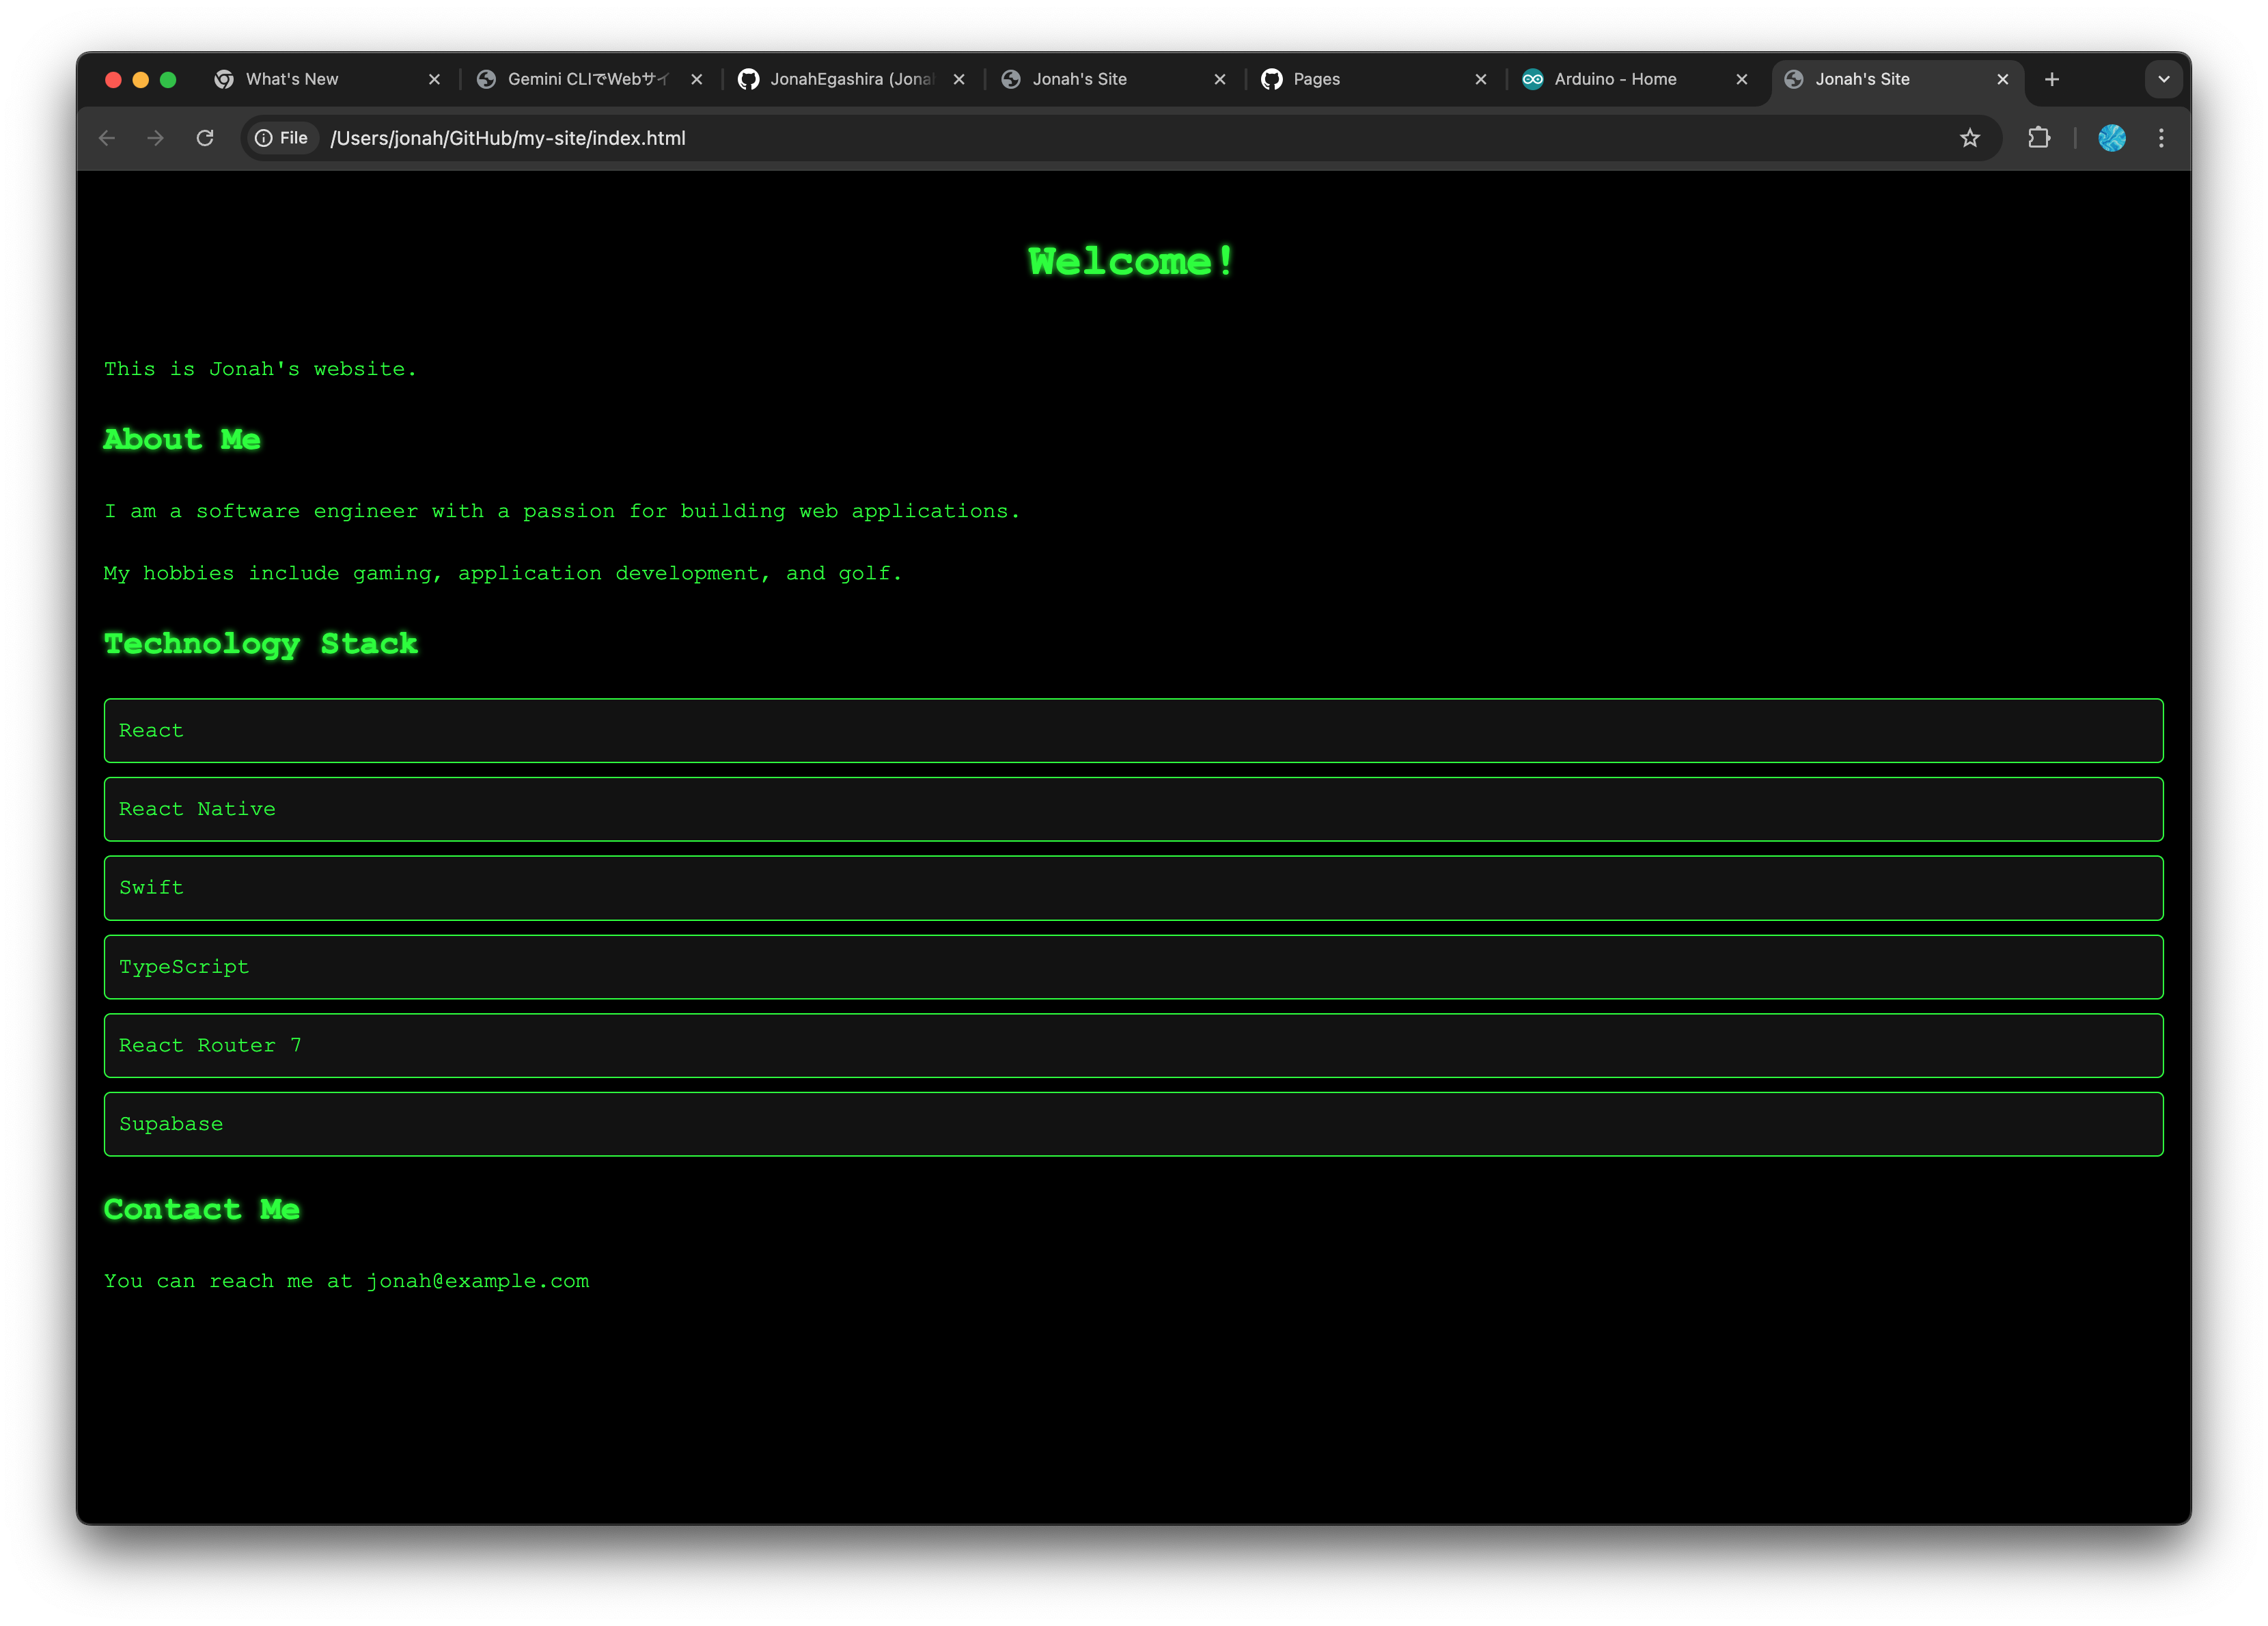This screenshot has width=2268, height=1626.
Task: Click the browser back arrow
Action: (x=107, y=138)
